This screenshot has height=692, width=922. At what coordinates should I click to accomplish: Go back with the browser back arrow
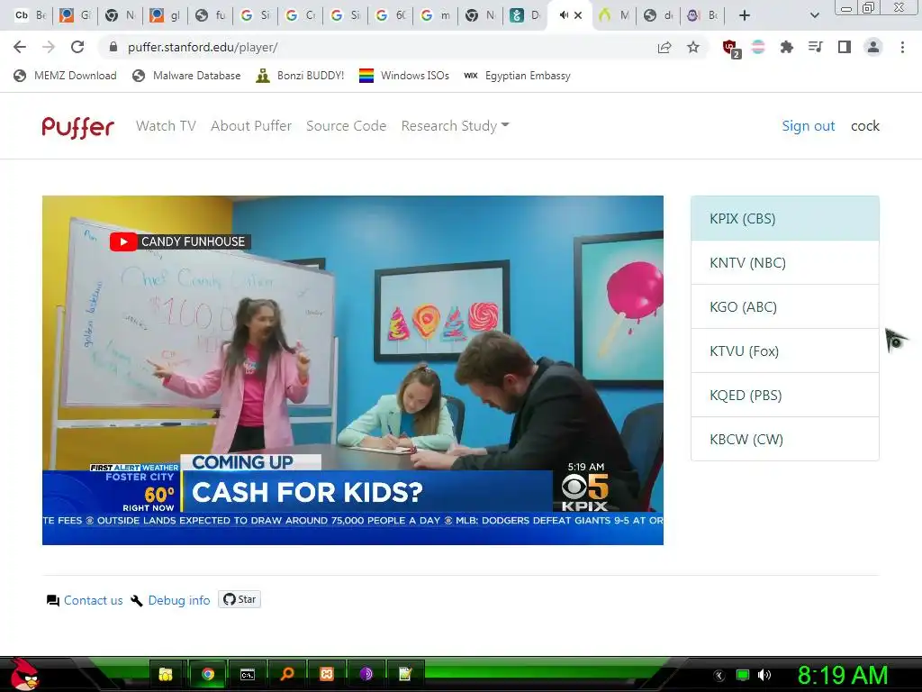20,47
